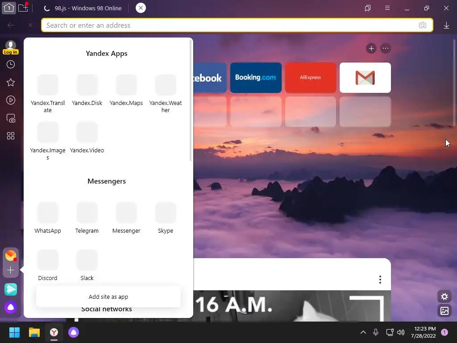Open History clock icon in sidebar
The height and width of the screenshot is (343, 457).
11,64
